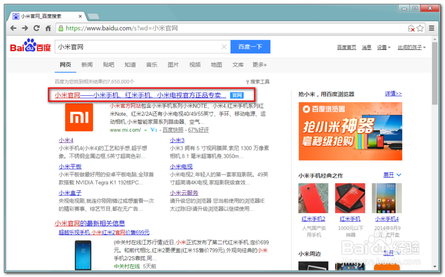Switch to the 图片 search tab

[174, 64]
